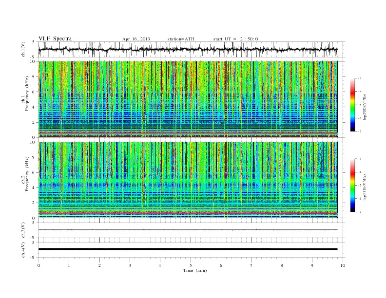Click the thick ch.4 voltage trace
The width and height of the screenshot is (386, 298).
coord(188,249)
